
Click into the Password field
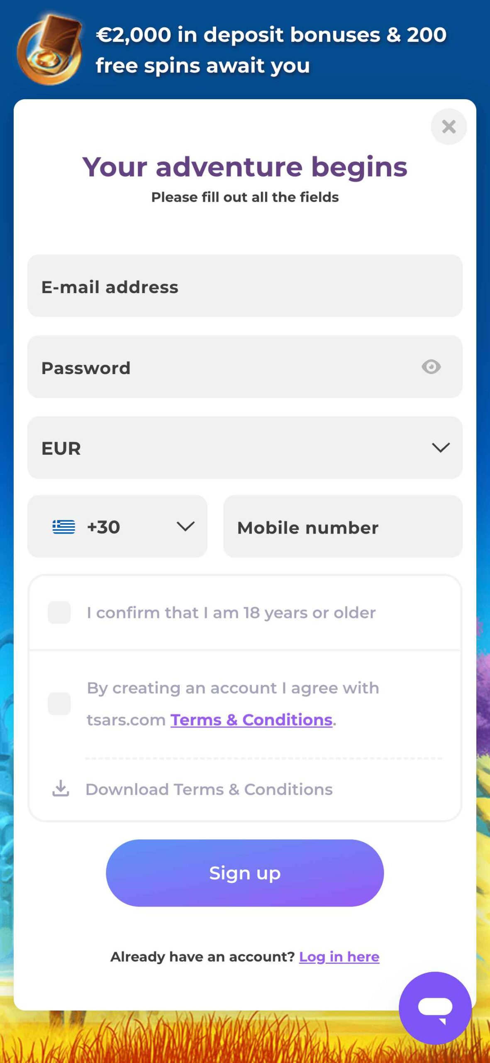(224, 367)
